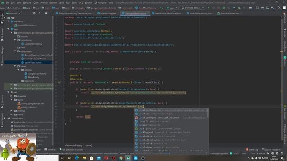Screen dimensions: 287x161
Task: Open Project panel settings gear
Action: click(46, 13)
